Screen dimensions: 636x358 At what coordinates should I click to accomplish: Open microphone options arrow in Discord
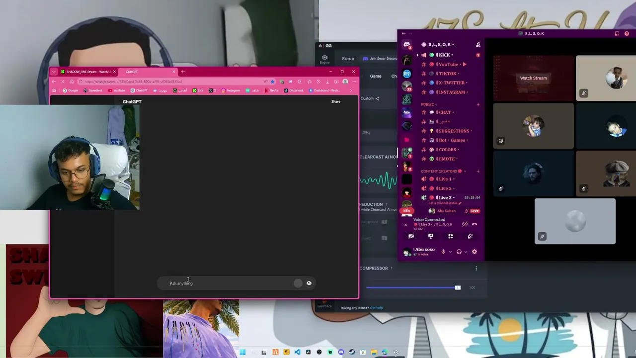point(450,252)
